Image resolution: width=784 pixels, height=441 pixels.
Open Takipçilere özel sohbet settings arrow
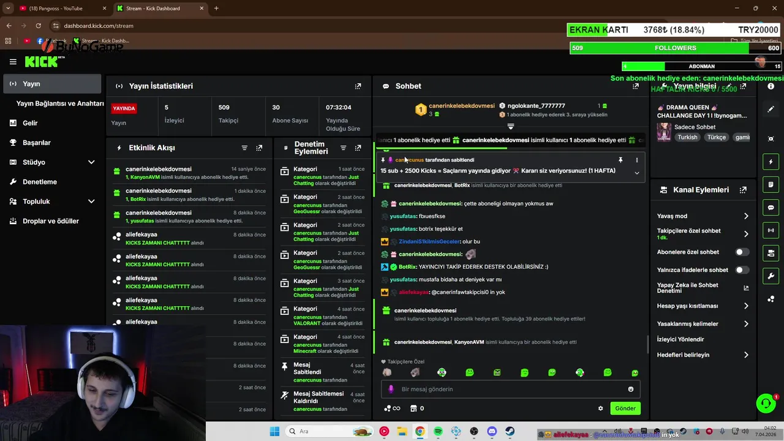point(746,234)
